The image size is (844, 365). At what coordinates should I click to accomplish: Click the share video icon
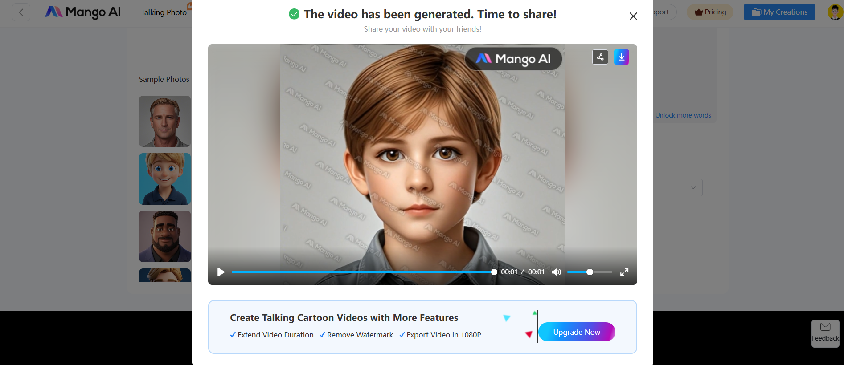(600, 57)
